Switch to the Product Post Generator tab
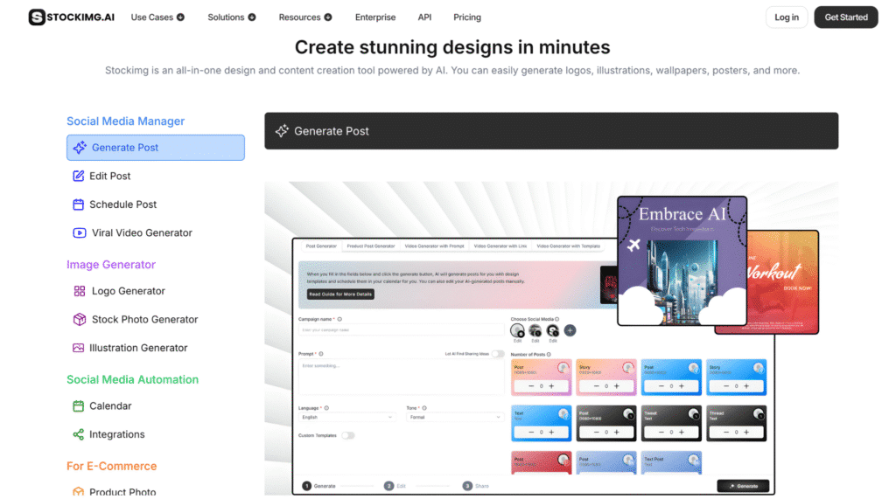This screenshot has height=499, width=896. tap(371, 246)
